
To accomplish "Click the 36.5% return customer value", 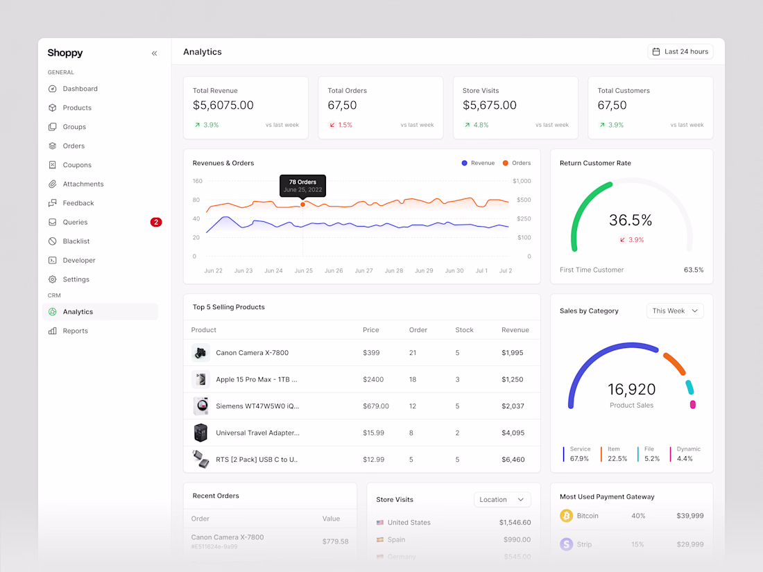I will (631, 220).
